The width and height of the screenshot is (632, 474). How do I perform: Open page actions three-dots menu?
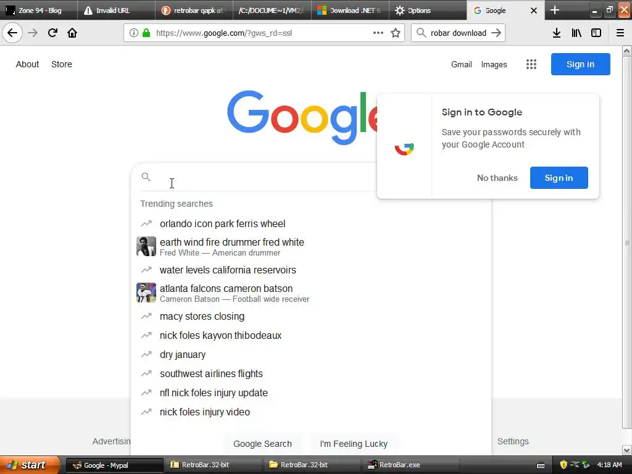pos(378,33)
